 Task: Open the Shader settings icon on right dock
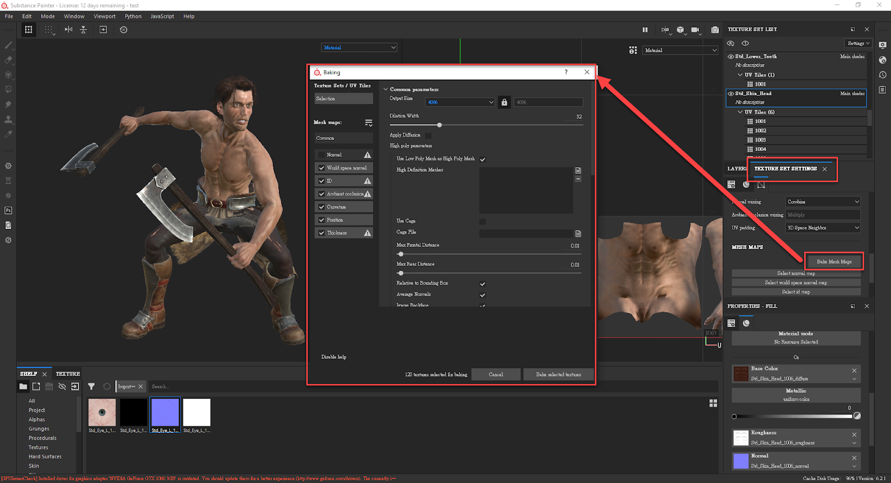tap(883, 60)
